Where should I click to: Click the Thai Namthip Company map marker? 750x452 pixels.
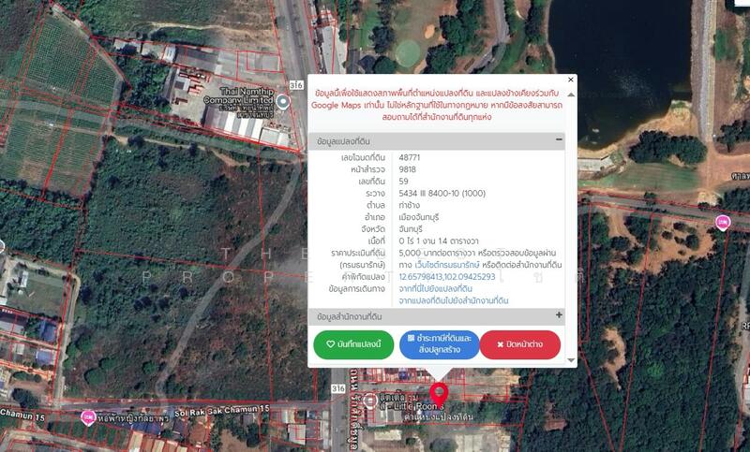(284, 102)
